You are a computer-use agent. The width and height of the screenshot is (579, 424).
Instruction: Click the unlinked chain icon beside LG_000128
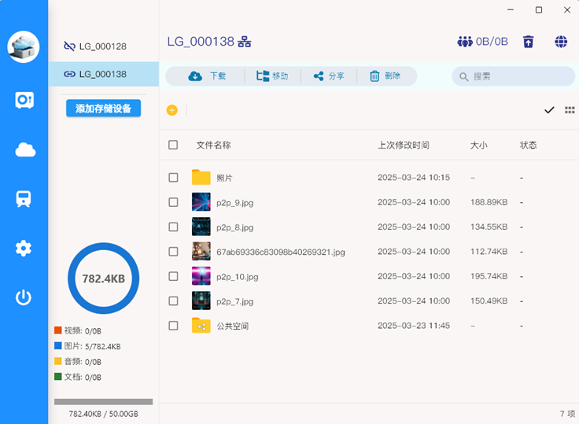point(69,46)
